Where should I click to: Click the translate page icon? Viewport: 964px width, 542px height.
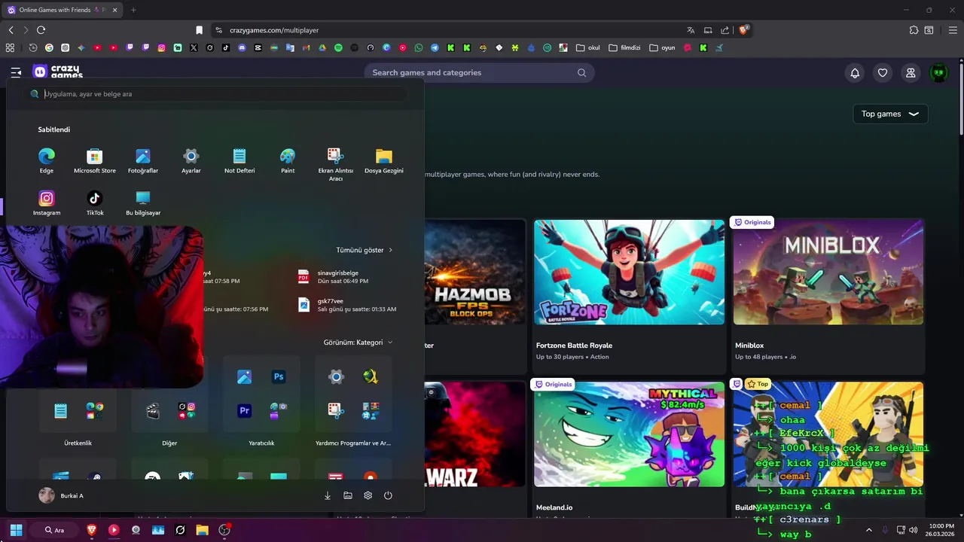pos(691,30)
